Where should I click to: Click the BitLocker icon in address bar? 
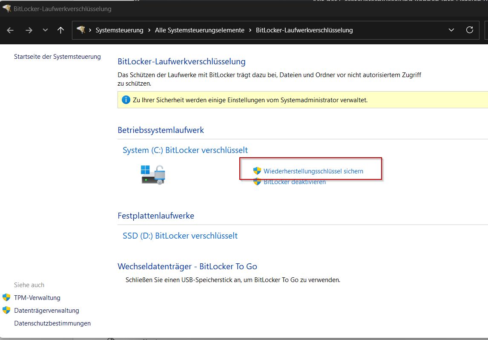[x=81, y=30]
